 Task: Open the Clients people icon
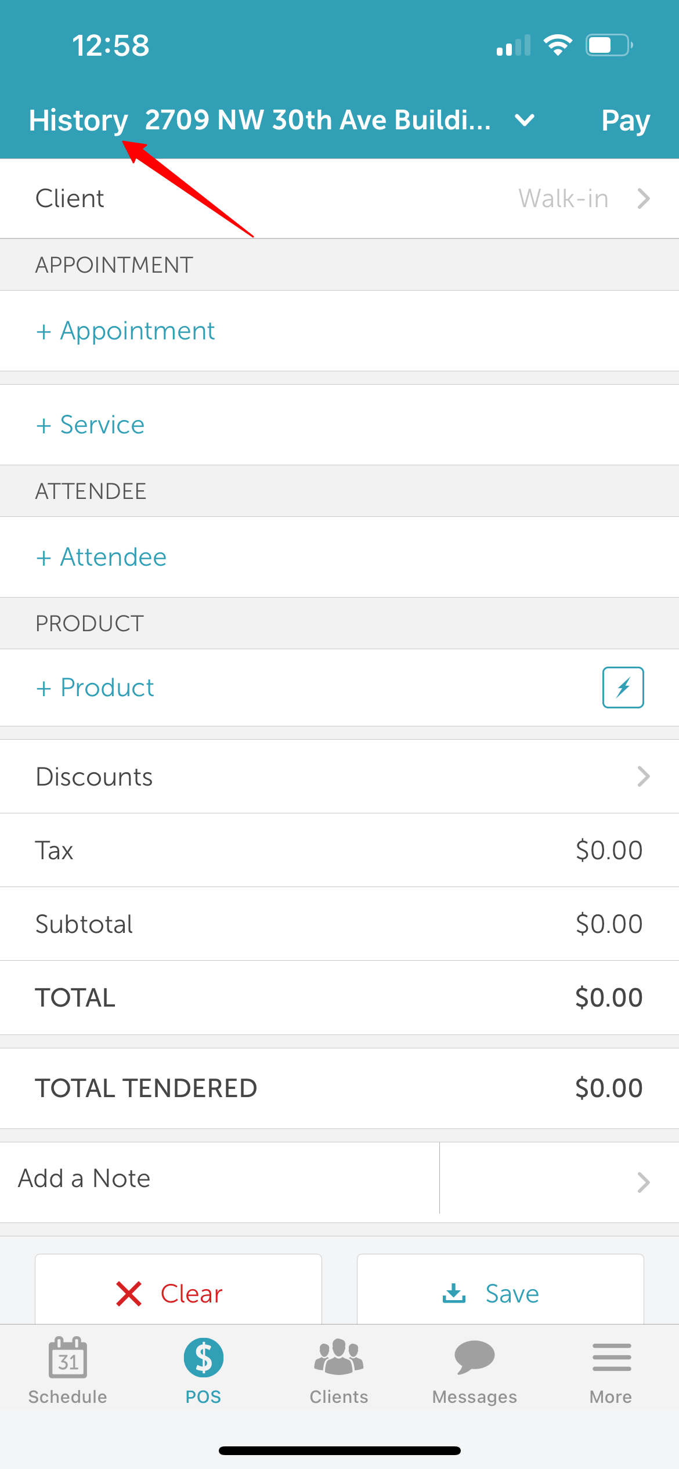[339, 1357]
